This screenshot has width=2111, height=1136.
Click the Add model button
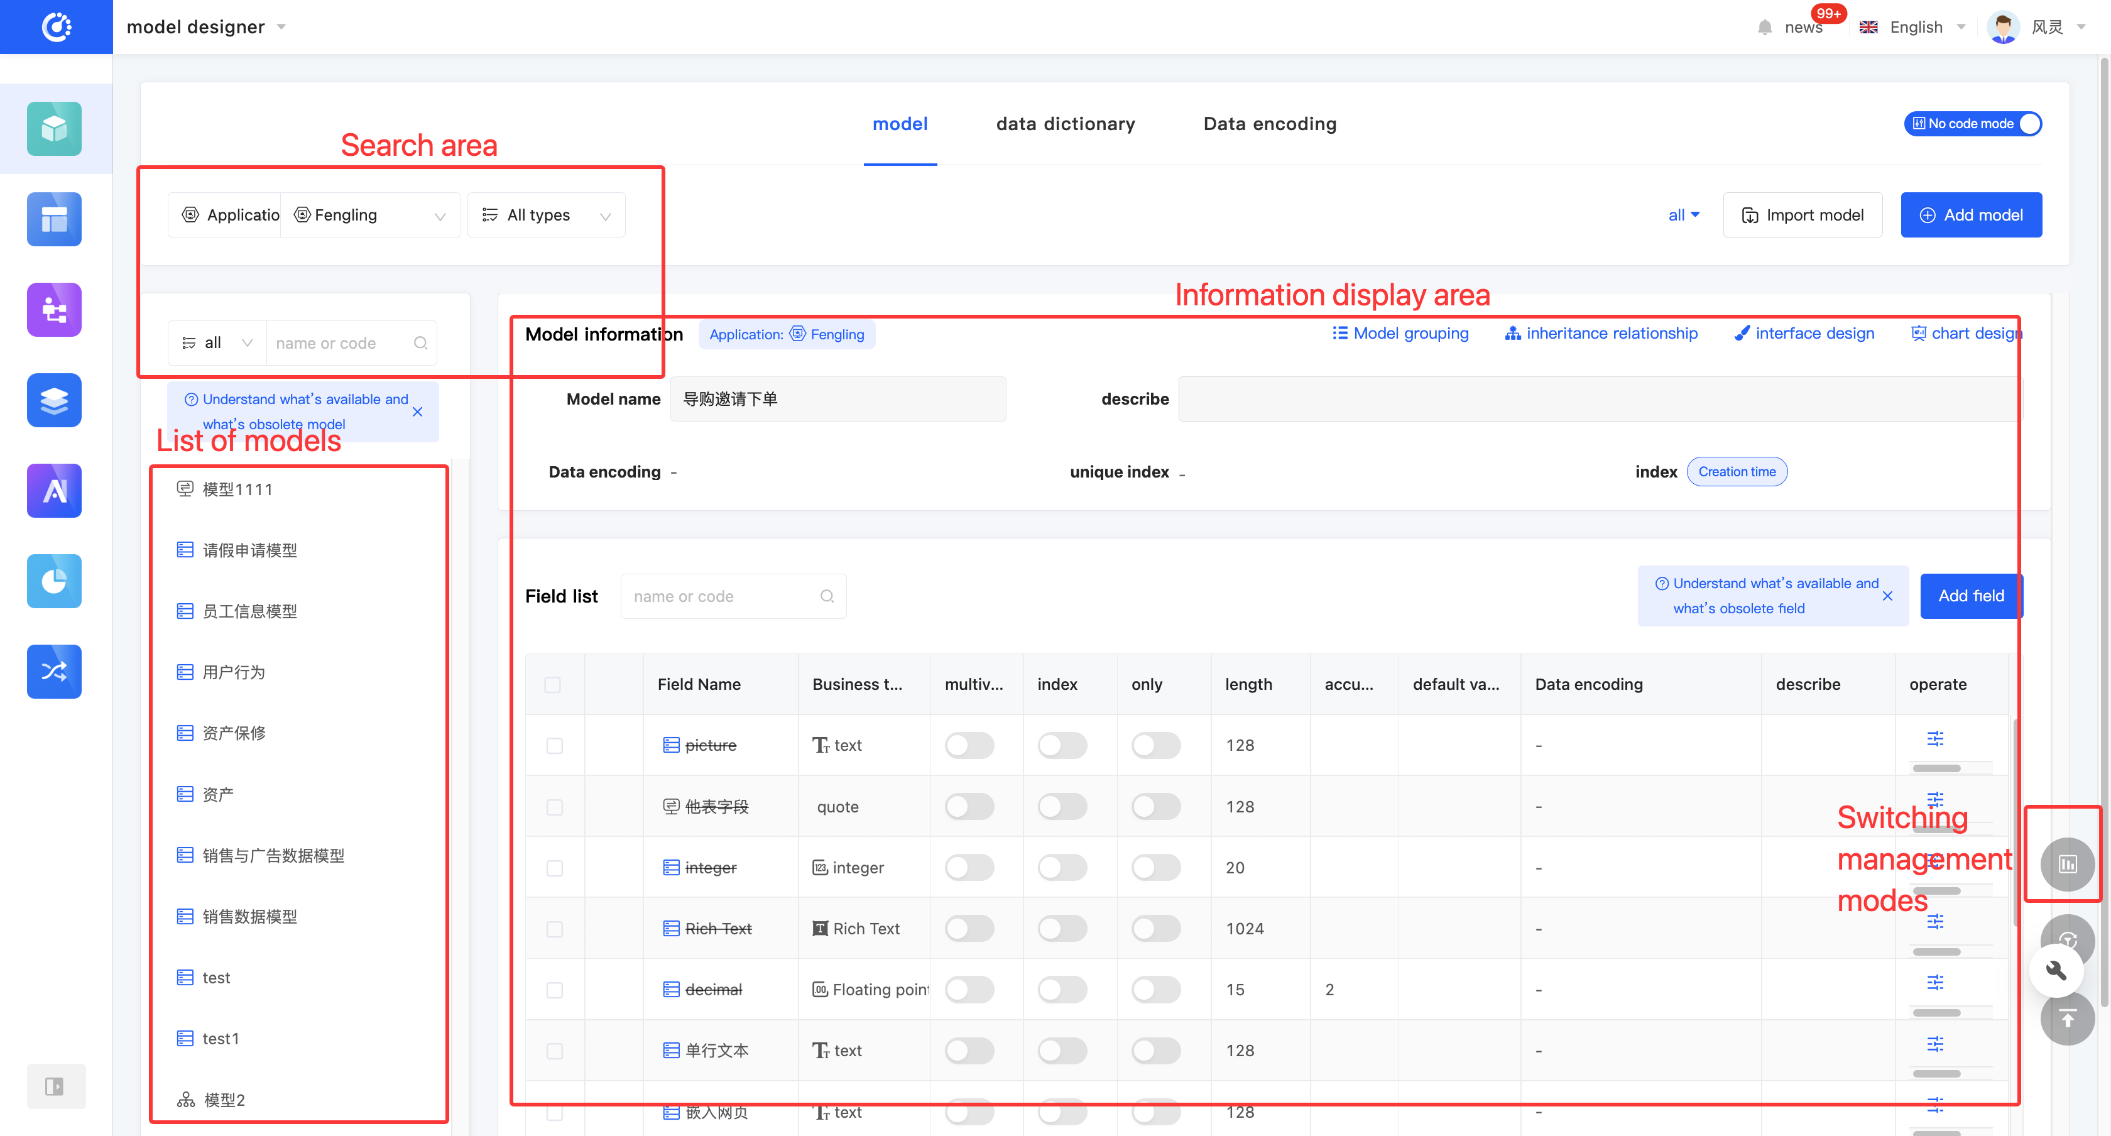pyautogui.click(x=1970, y=215)
